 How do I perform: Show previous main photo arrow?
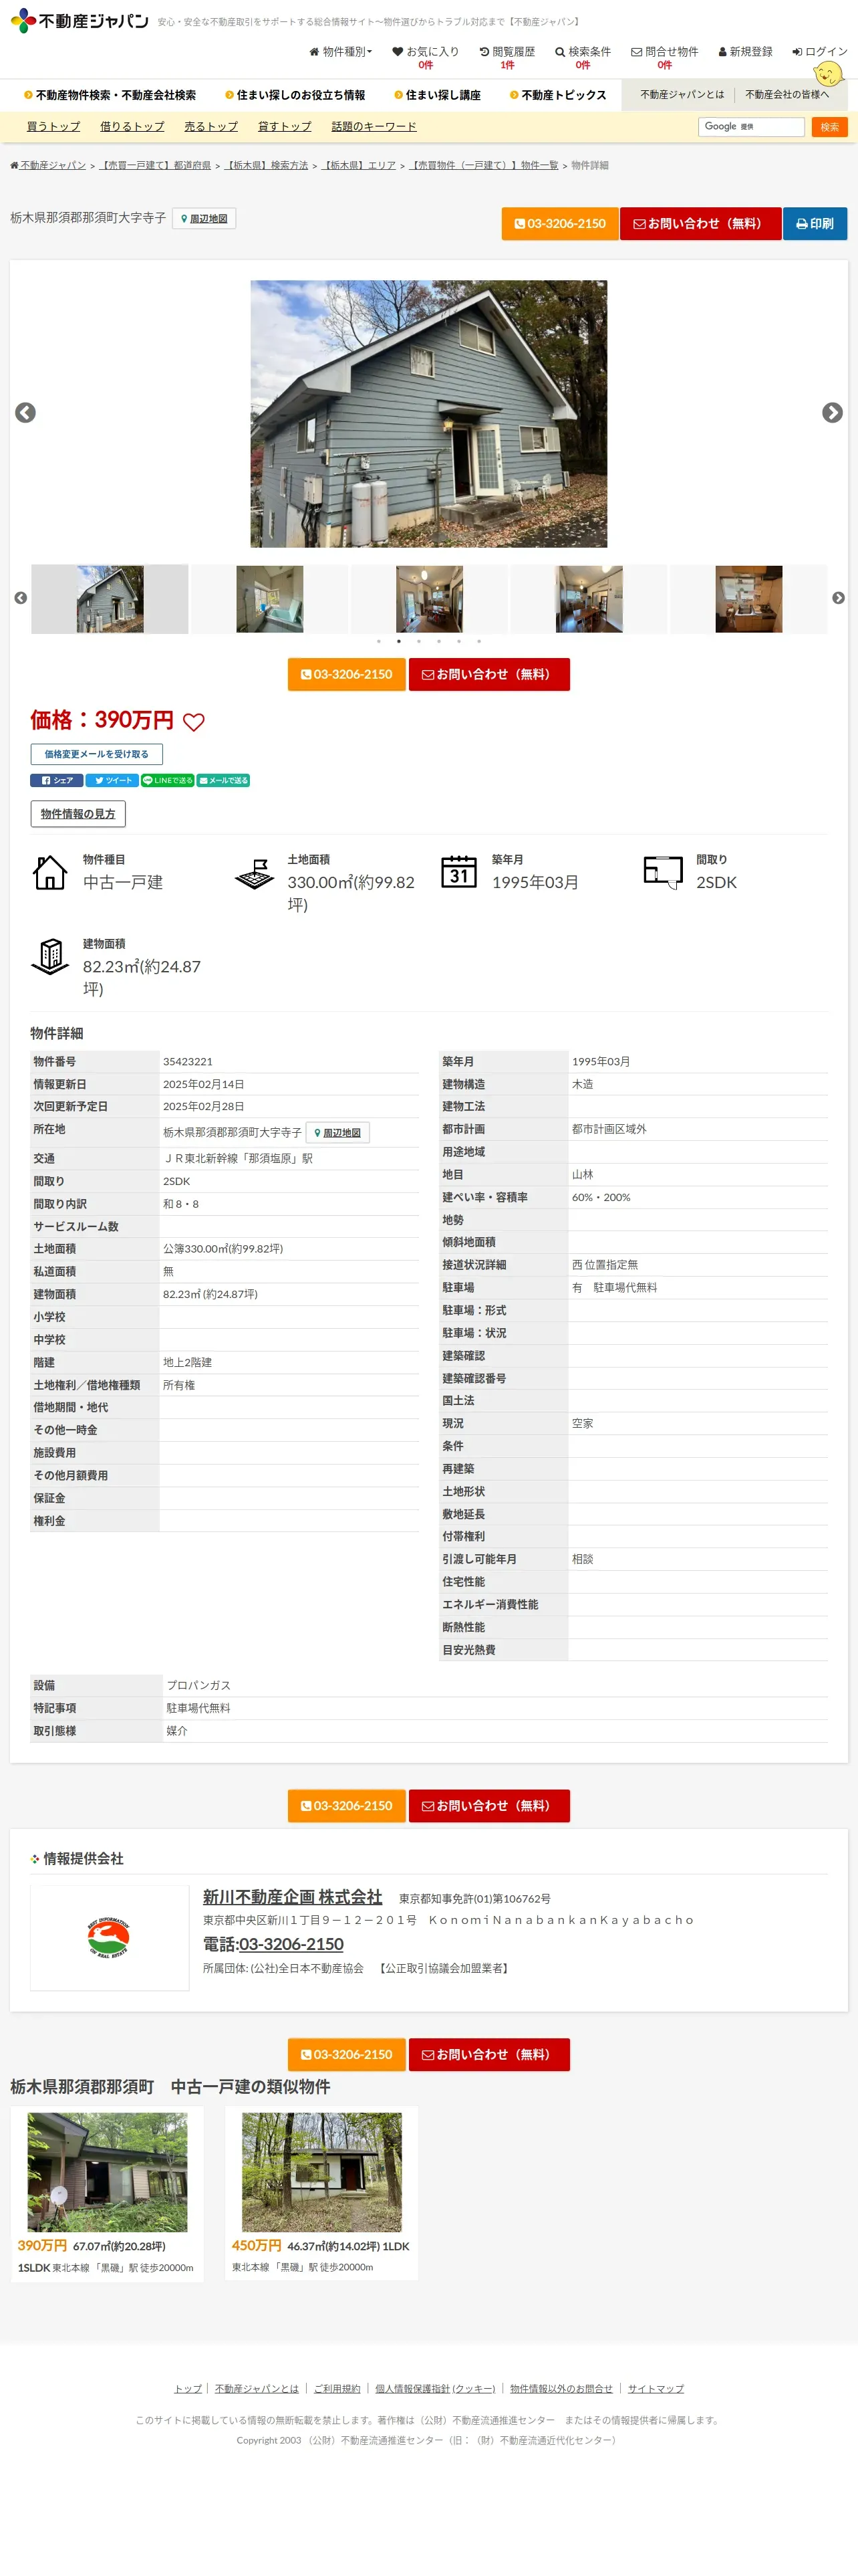click(x=26, y=413)
